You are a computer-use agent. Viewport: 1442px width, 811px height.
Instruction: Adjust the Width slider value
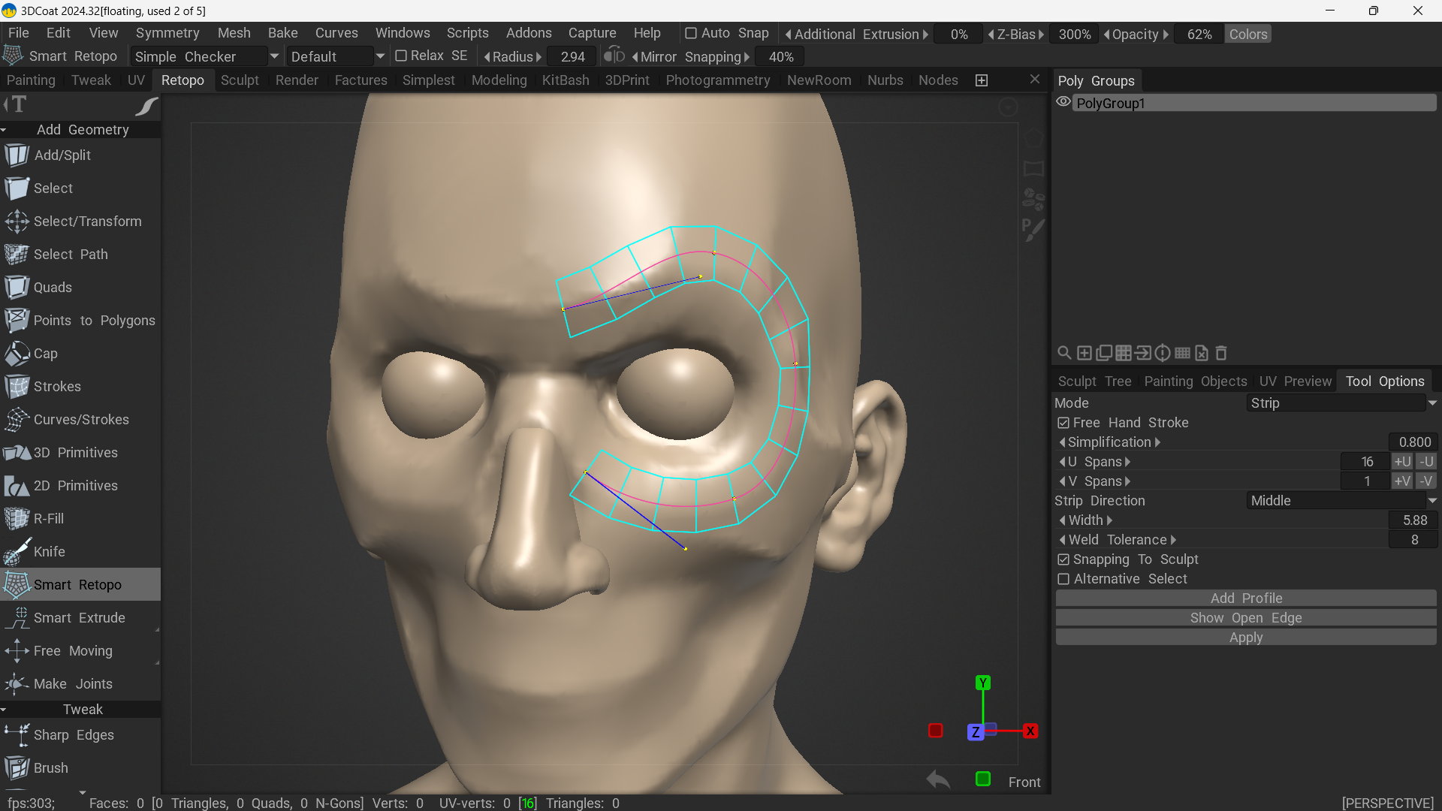1412,520
